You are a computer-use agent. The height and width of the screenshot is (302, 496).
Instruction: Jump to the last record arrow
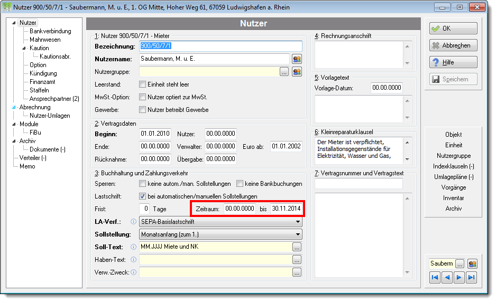tap(471, 277)
